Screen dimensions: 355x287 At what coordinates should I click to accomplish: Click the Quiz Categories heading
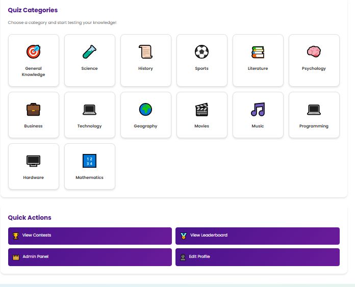click(x=33, y=10)
